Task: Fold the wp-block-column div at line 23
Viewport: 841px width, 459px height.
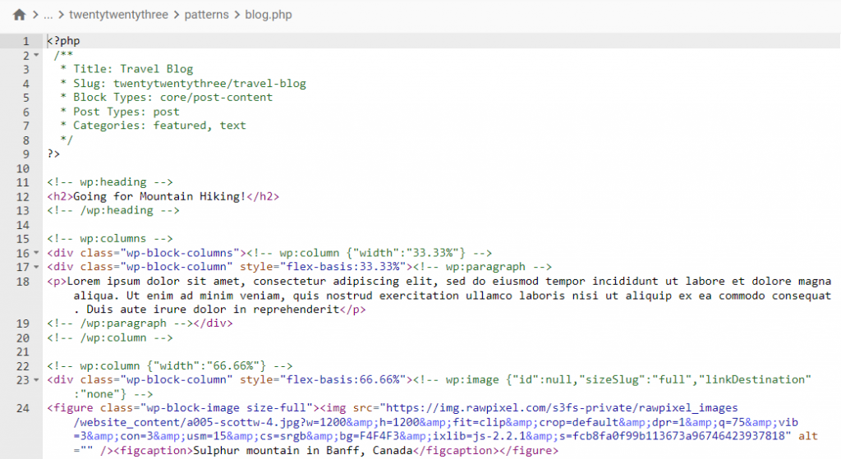Action: (x=36, y=379)
